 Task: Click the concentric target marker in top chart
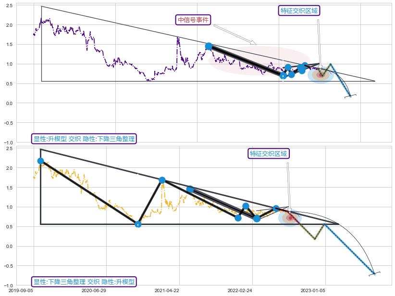(321, 74)
